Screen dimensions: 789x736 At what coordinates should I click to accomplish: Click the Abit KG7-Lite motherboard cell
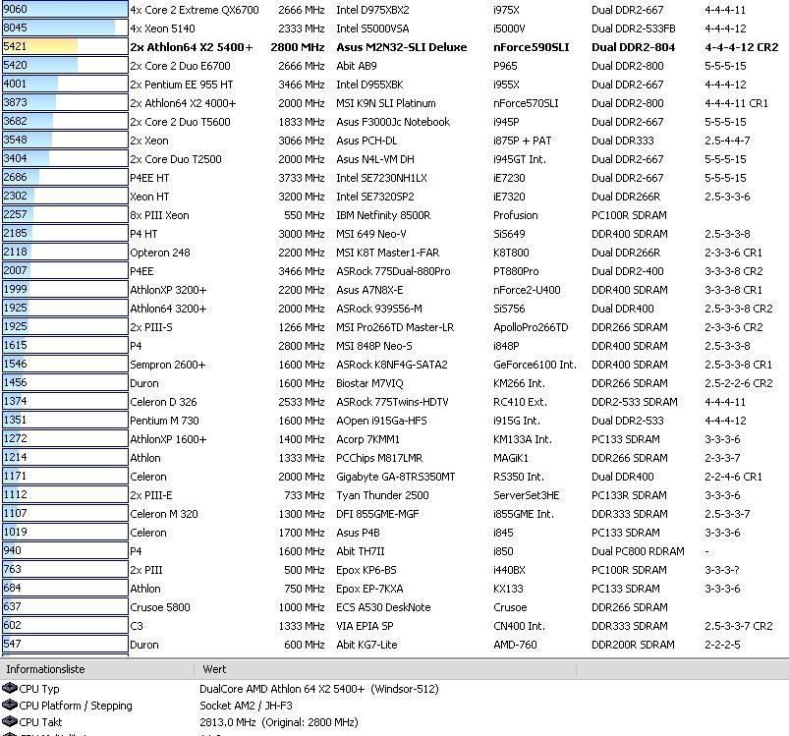(x=366, y=645)
